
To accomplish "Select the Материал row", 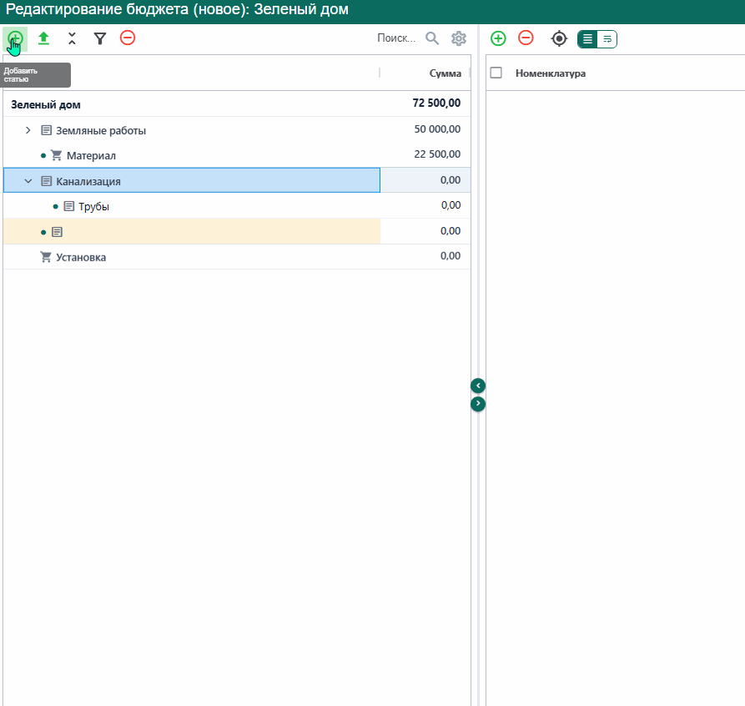I will tap(237, 154).
